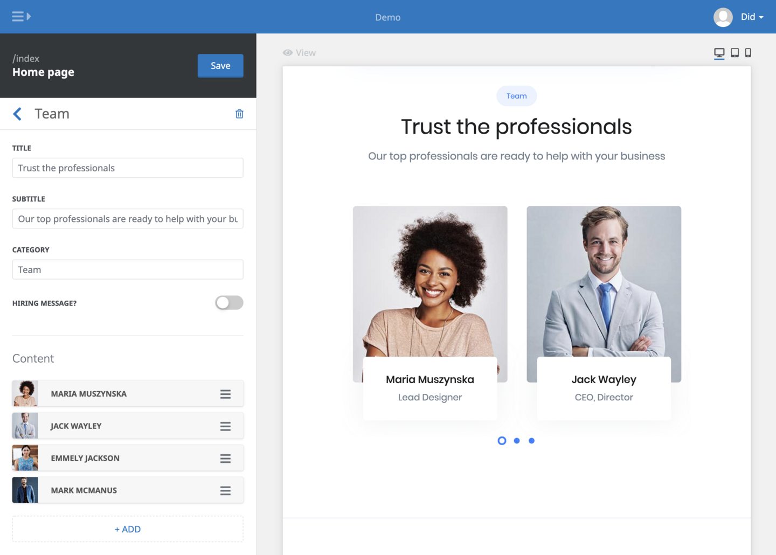Click drag handle for Maria Muszynska

click(225, 394)
